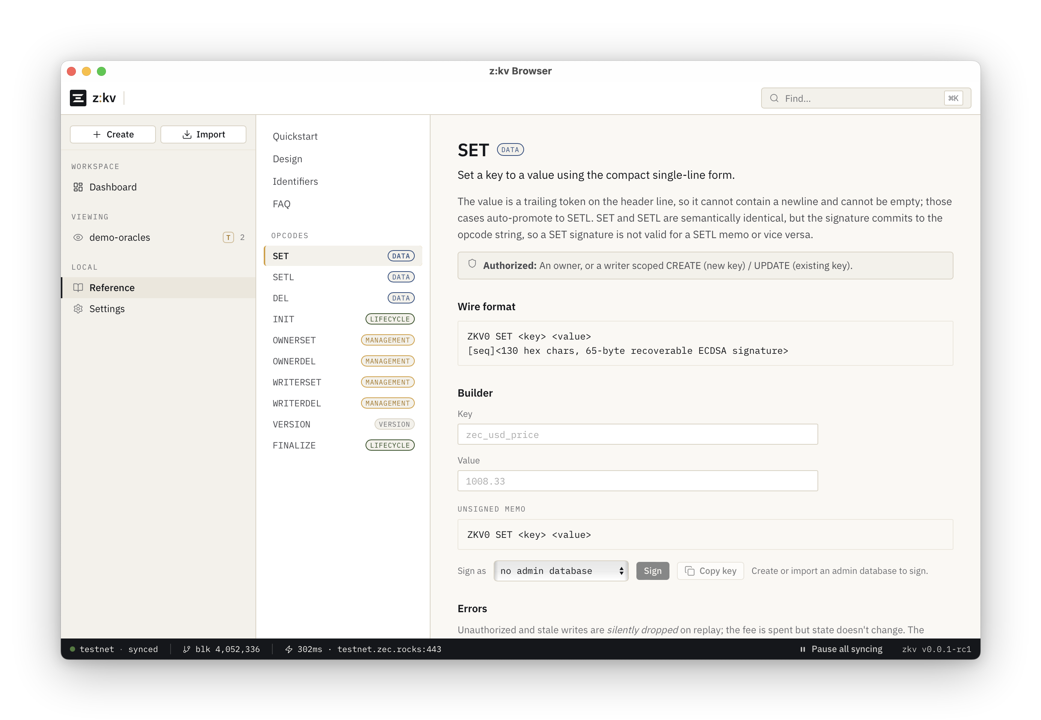The image size is (1041, 720).
Task: Click the Wire format code block
Action: coord(705,343)
